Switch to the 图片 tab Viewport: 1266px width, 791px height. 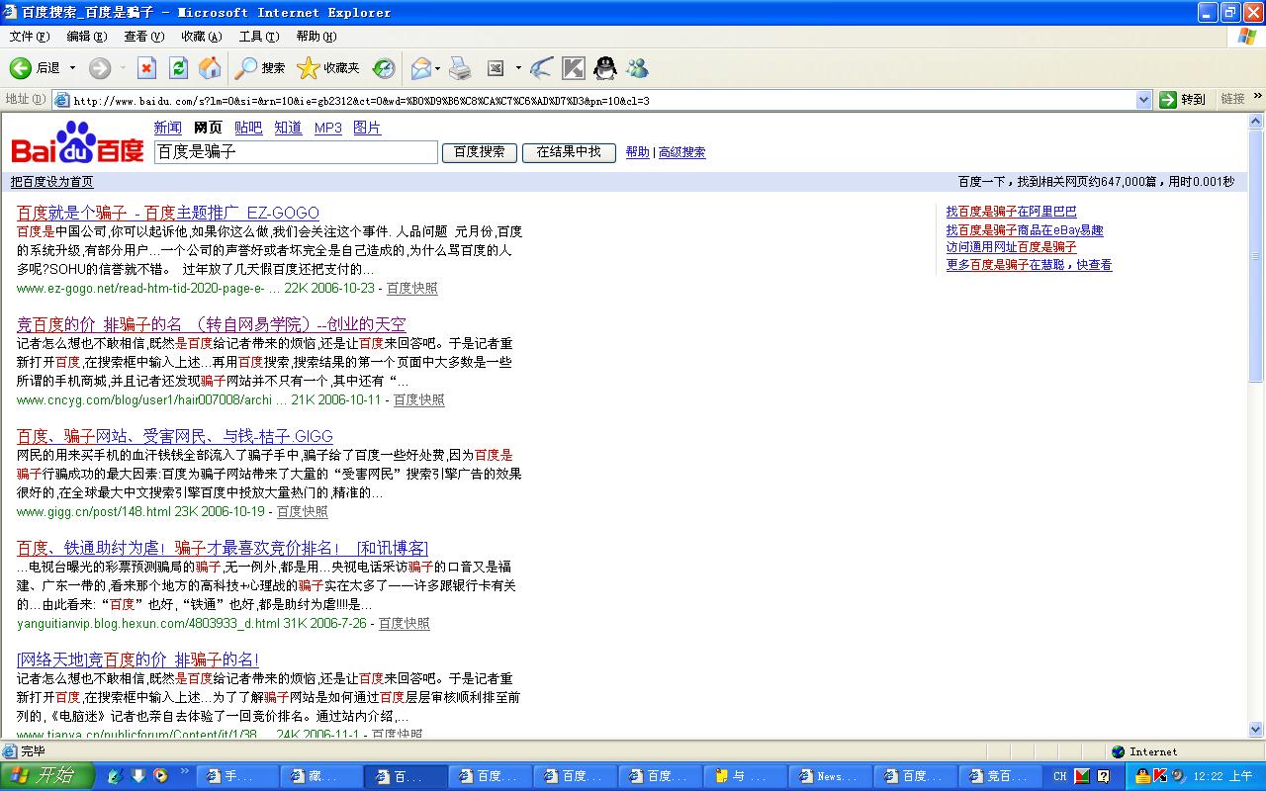click(367, 128)
